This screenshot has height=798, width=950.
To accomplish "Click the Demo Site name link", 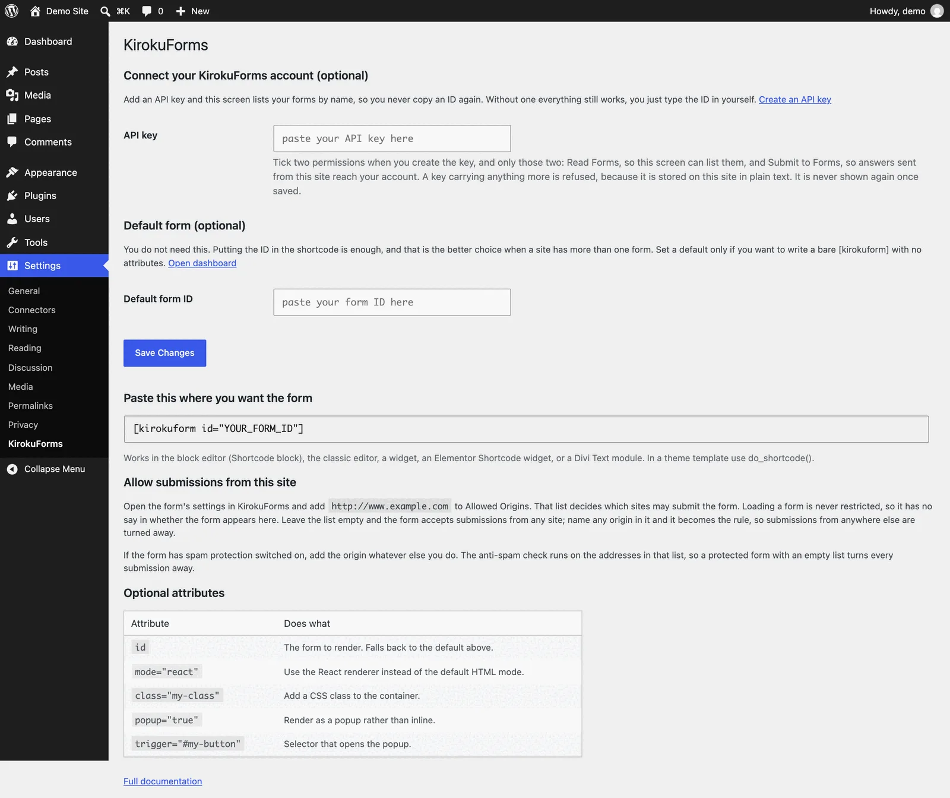I will click(67, 11).
